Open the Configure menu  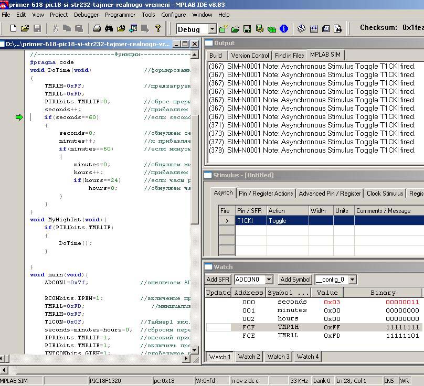173,15
